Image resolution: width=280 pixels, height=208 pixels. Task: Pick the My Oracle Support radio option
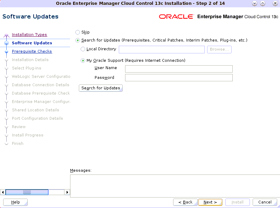pyautogui.click(x=83, y=61)
